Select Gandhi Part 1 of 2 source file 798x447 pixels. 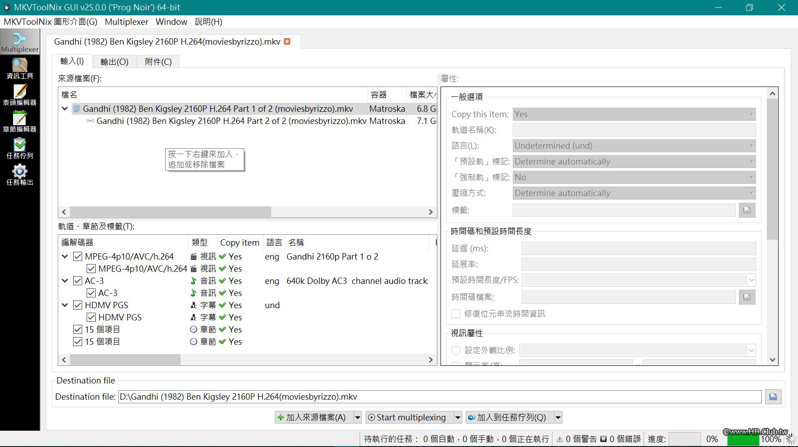[218, 109]
